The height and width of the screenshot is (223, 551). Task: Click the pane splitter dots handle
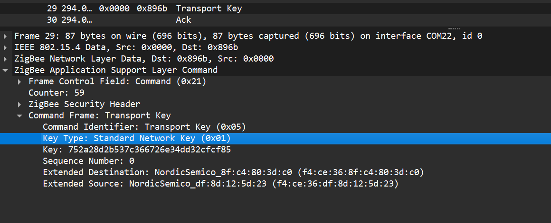click(x=455, y=28)
